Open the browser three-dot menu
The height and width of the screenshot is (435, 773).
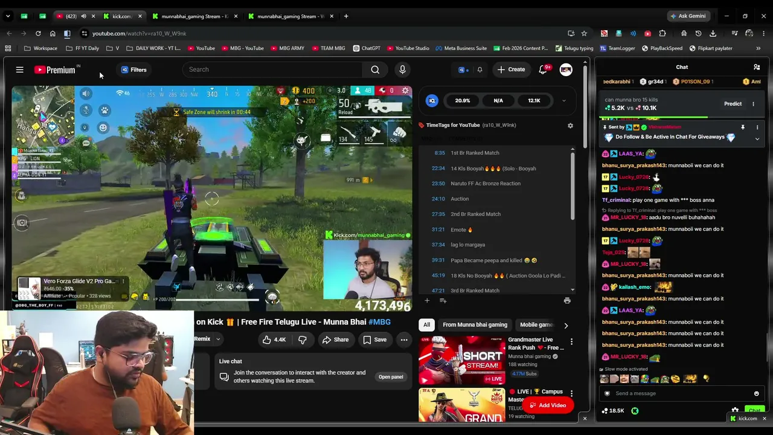point(764,33)
